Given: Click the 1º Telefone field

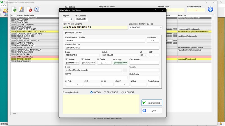Looking at the screenshot, I should click(72, 63).
